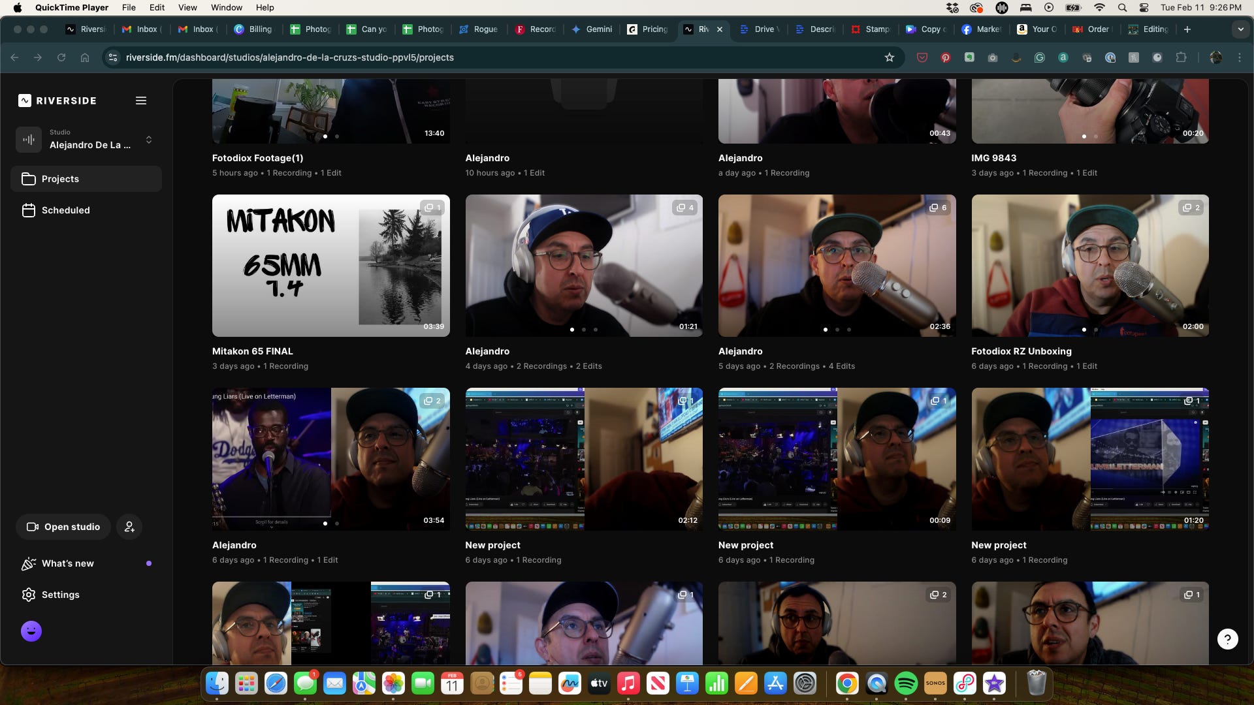Click the Open studio button
1254x705 pixels.
tap(63, 527)
